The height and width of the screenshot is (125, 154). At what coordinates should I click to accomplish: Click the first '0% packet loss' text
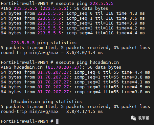132,48
